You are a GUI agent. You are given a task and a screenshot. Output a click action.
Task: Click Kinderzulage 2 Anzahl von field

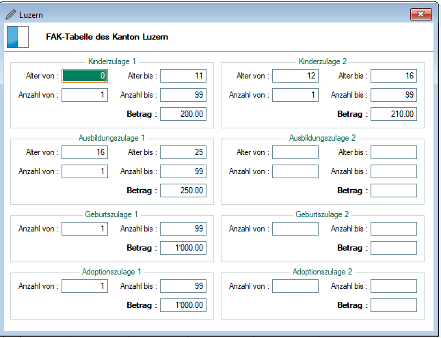tap(295, 95)
